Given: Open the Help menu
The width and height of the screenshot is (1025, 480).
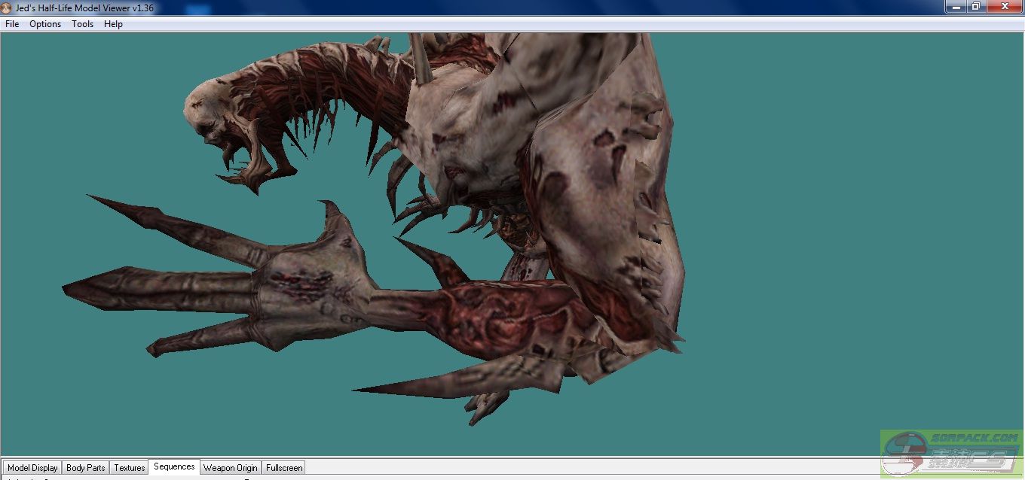Looking at the screenshot, I should coord(113,24).
